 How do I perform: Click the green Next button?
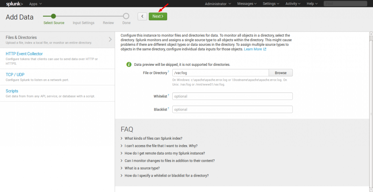(x=158, y=16)
